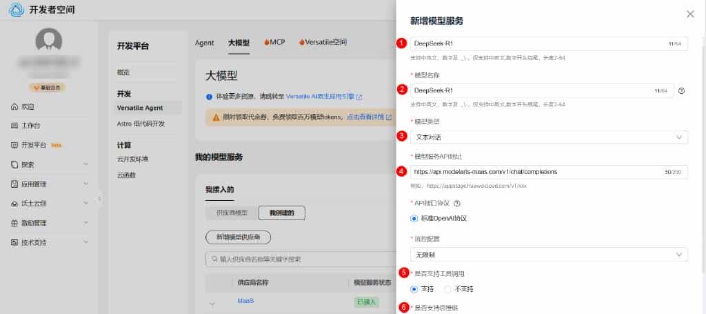Expand the 应用管理 menu chevron
The image size is (706, 314).
(x=86, y=184)
